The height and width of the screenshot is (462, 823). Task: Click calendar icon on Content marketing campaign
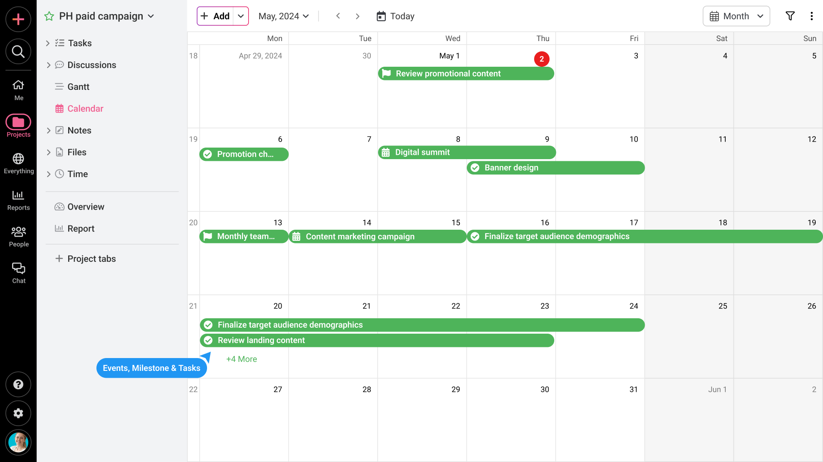click(x=296, y=237)
